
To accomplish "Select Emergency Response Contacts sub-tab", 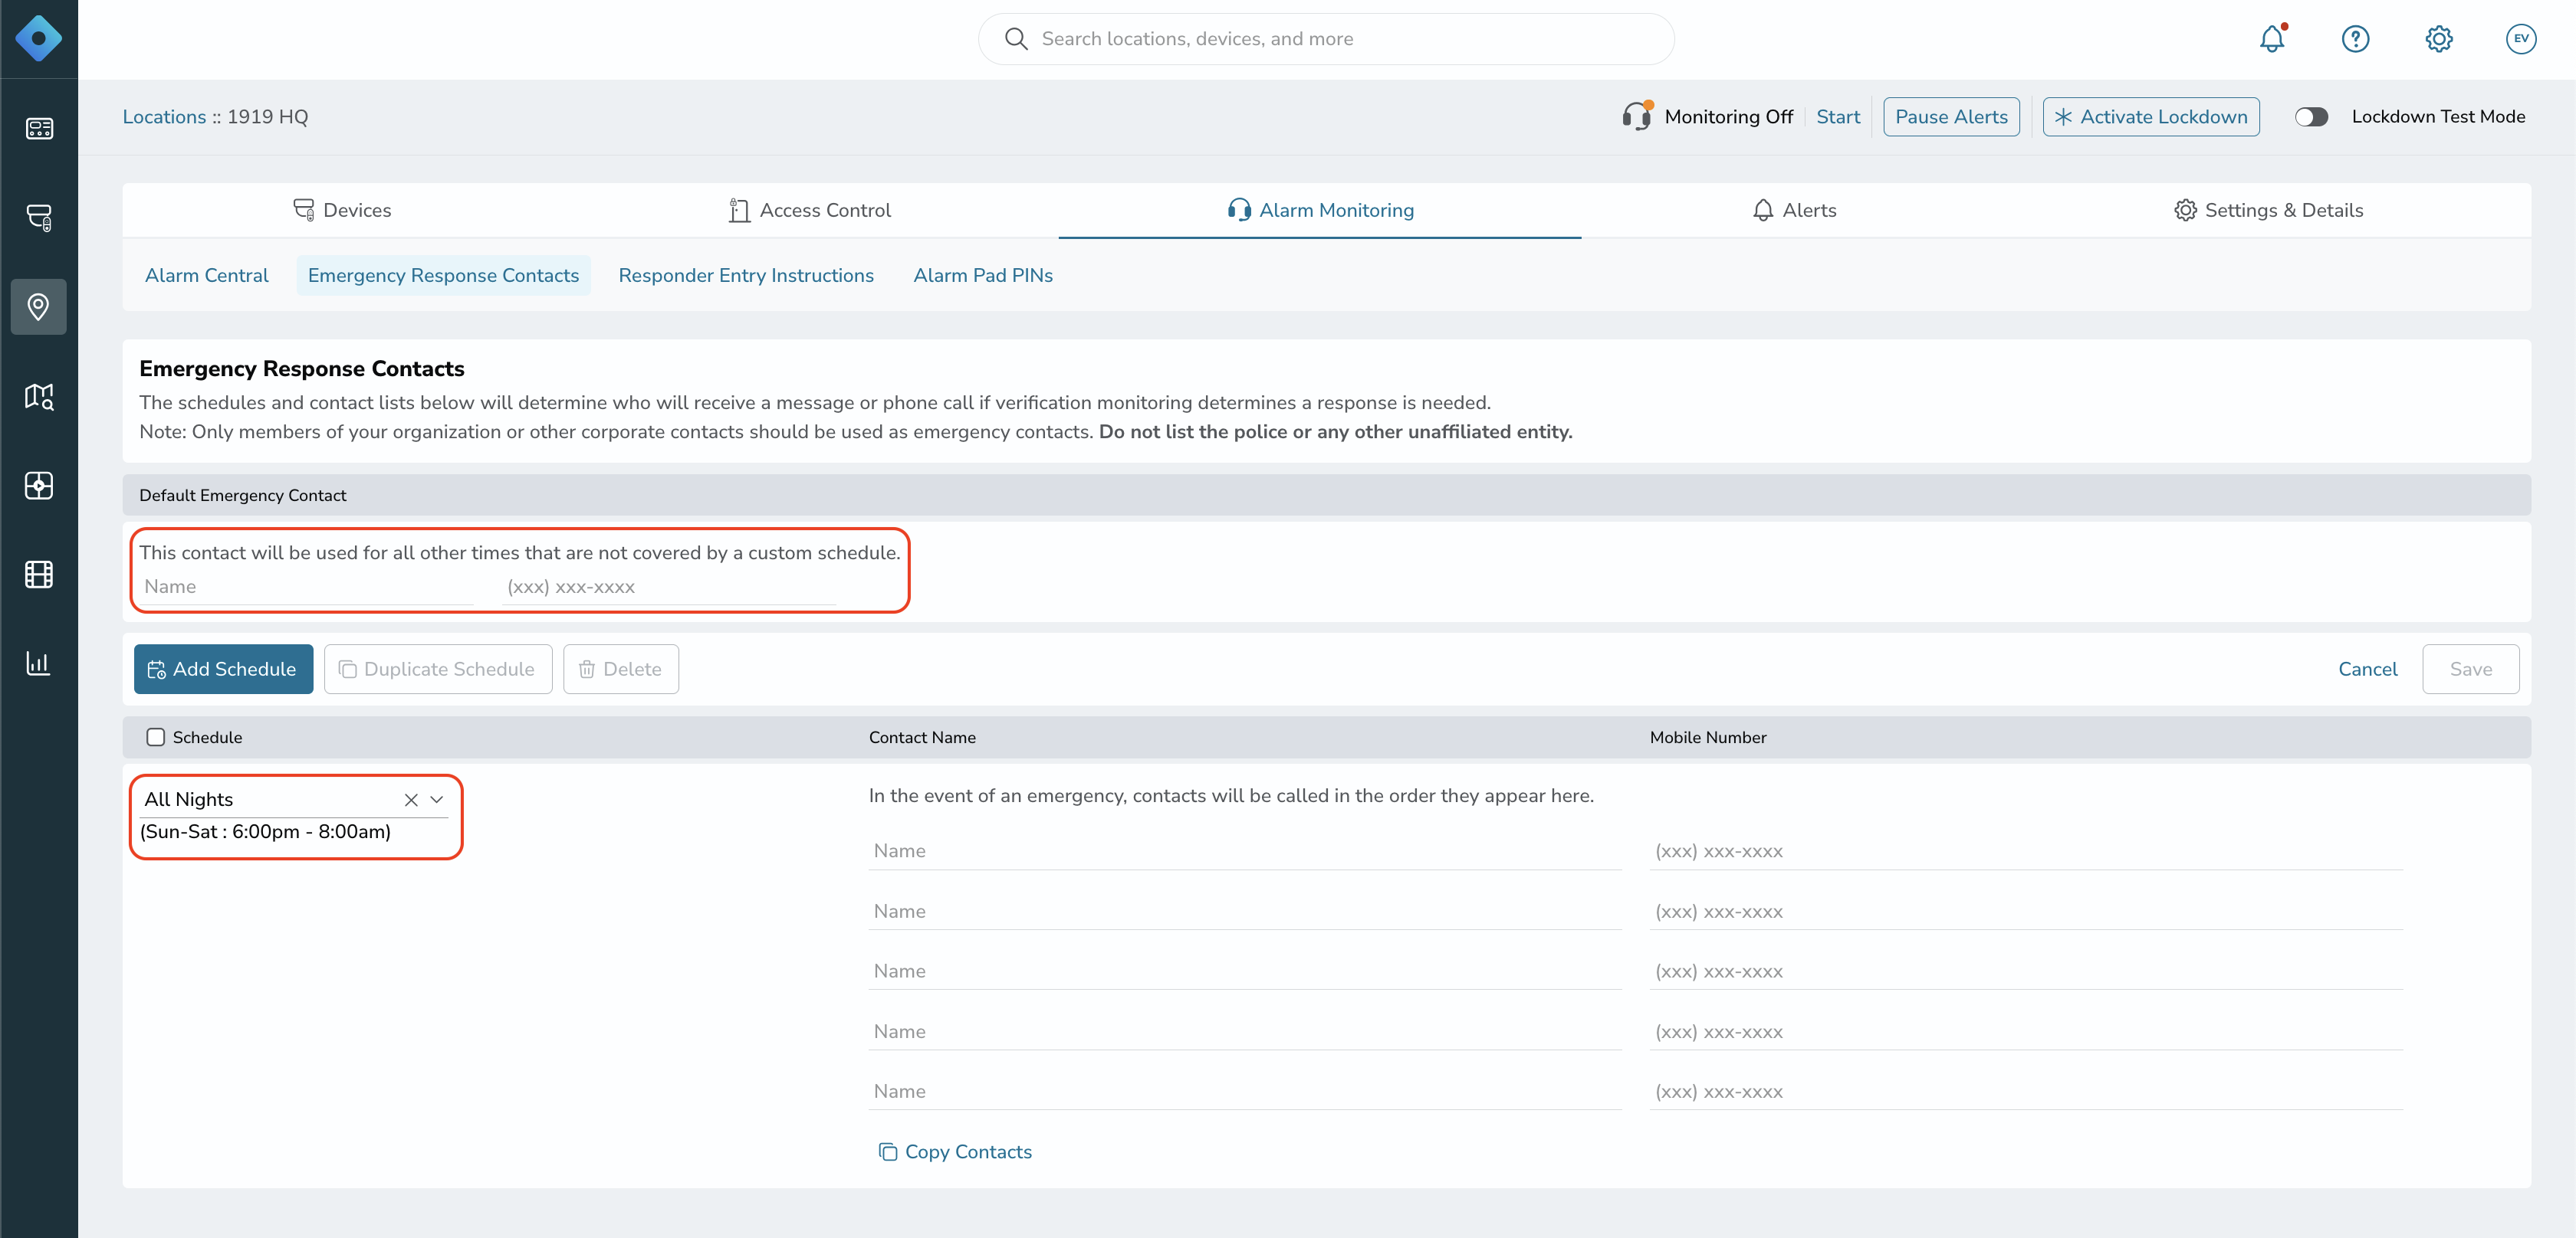I will [x=443, y=275].
